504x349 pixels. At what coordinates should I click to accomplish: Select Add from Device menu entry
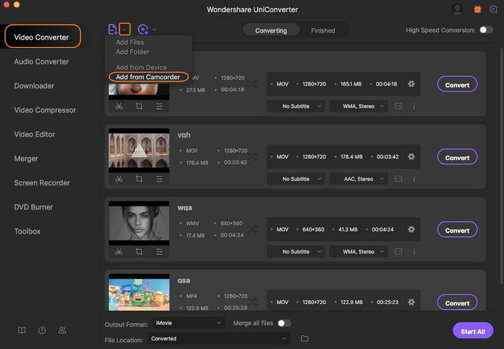[x=141, y=67]
